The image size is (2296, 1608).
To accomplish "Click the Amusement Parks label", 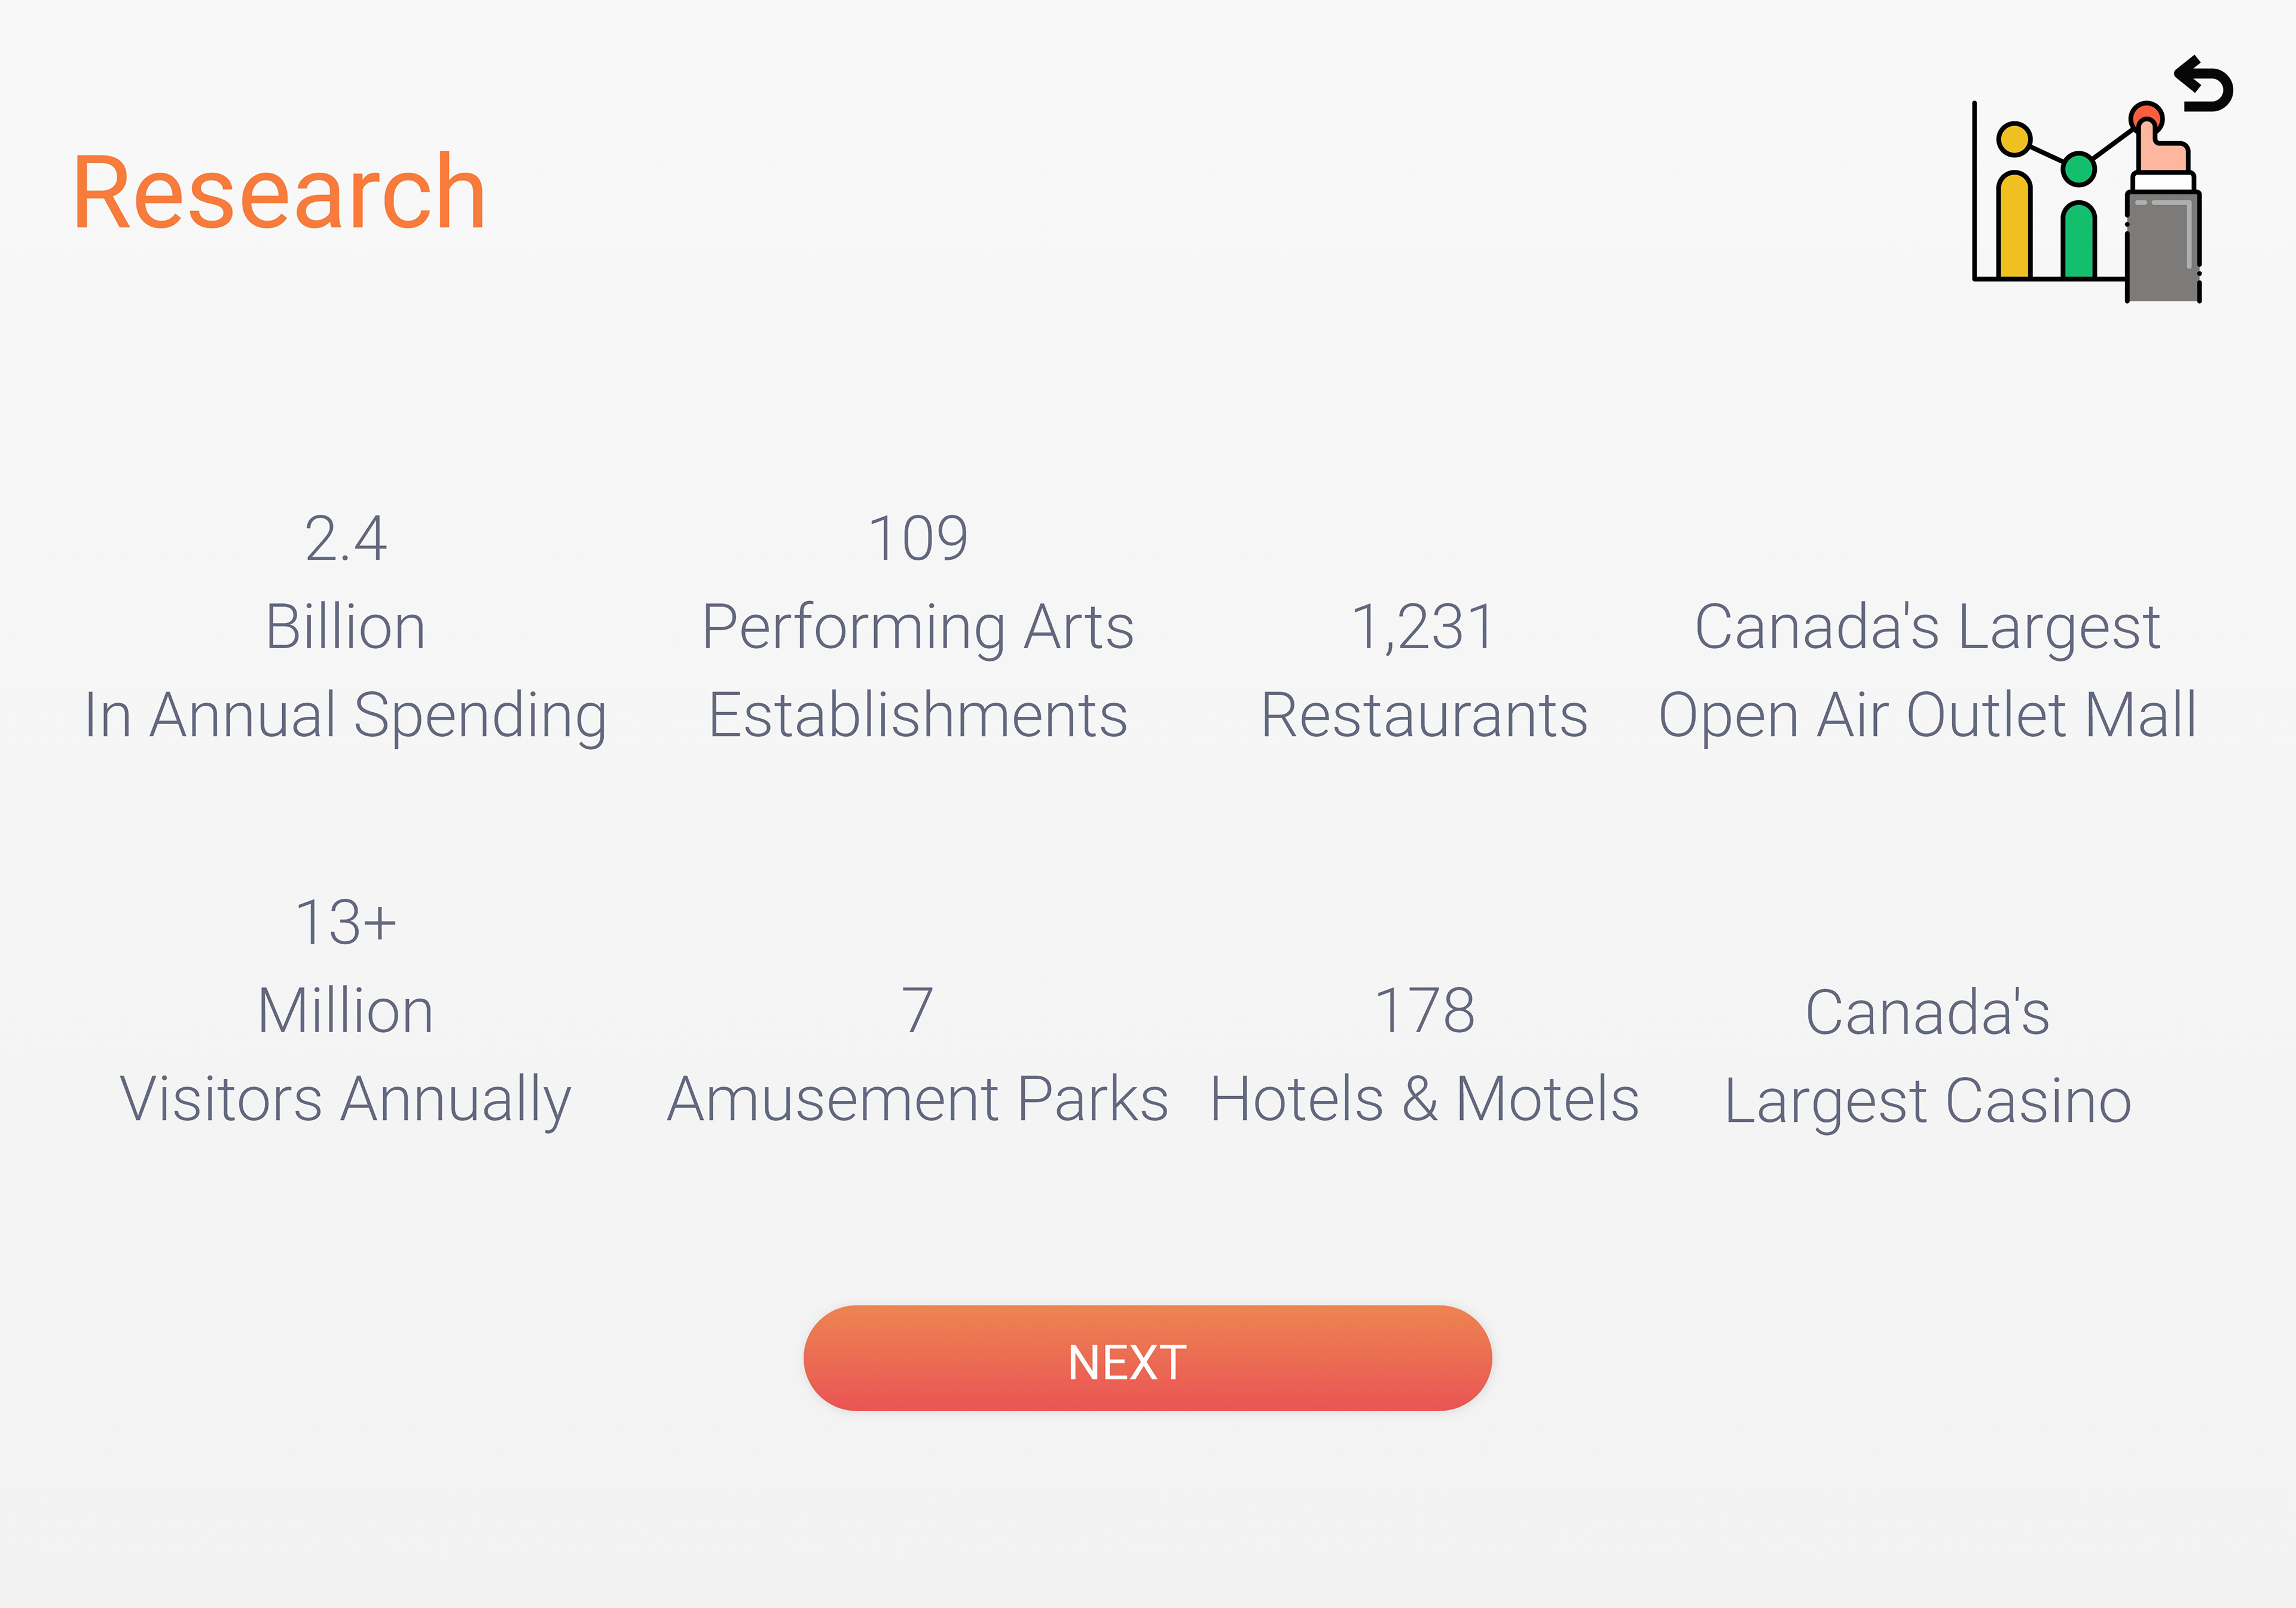I will (x=918, y=1100).
